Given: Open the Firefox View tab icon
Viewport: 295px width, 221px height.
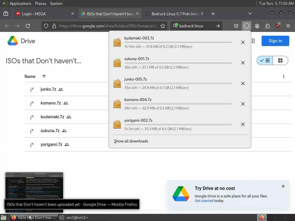Looking at the screenshot, I should pyautogui.click(x=6, y=14).
